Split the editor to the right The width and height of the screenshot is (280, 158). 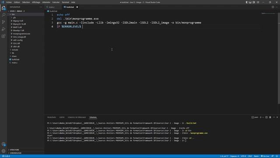click(273, 7)
